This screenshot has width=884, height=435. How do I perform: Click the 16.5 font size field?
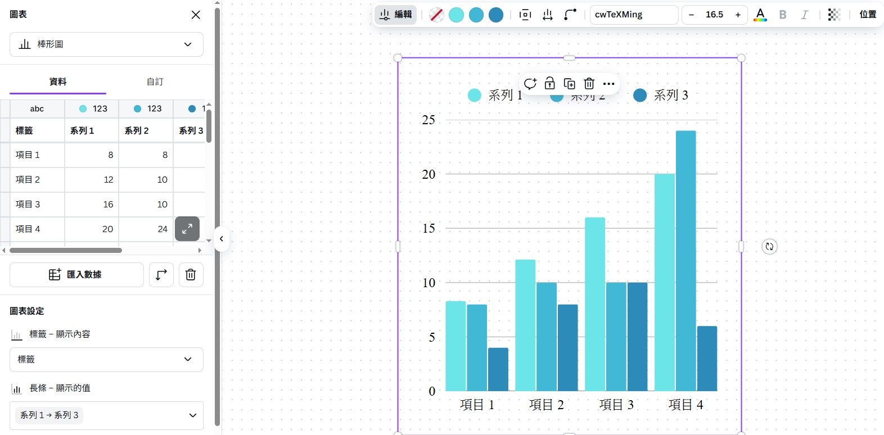click(715, 15)
